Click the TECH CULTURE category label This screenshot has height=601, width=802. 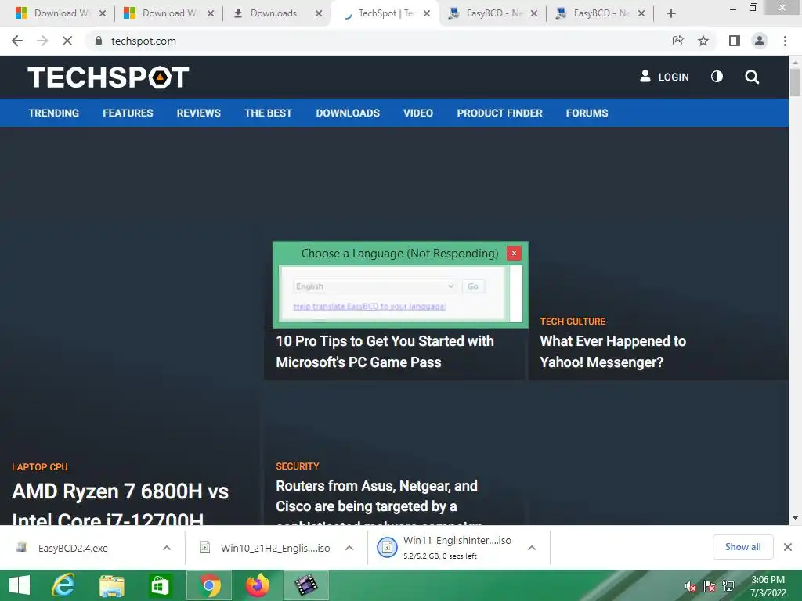point(573,322)
